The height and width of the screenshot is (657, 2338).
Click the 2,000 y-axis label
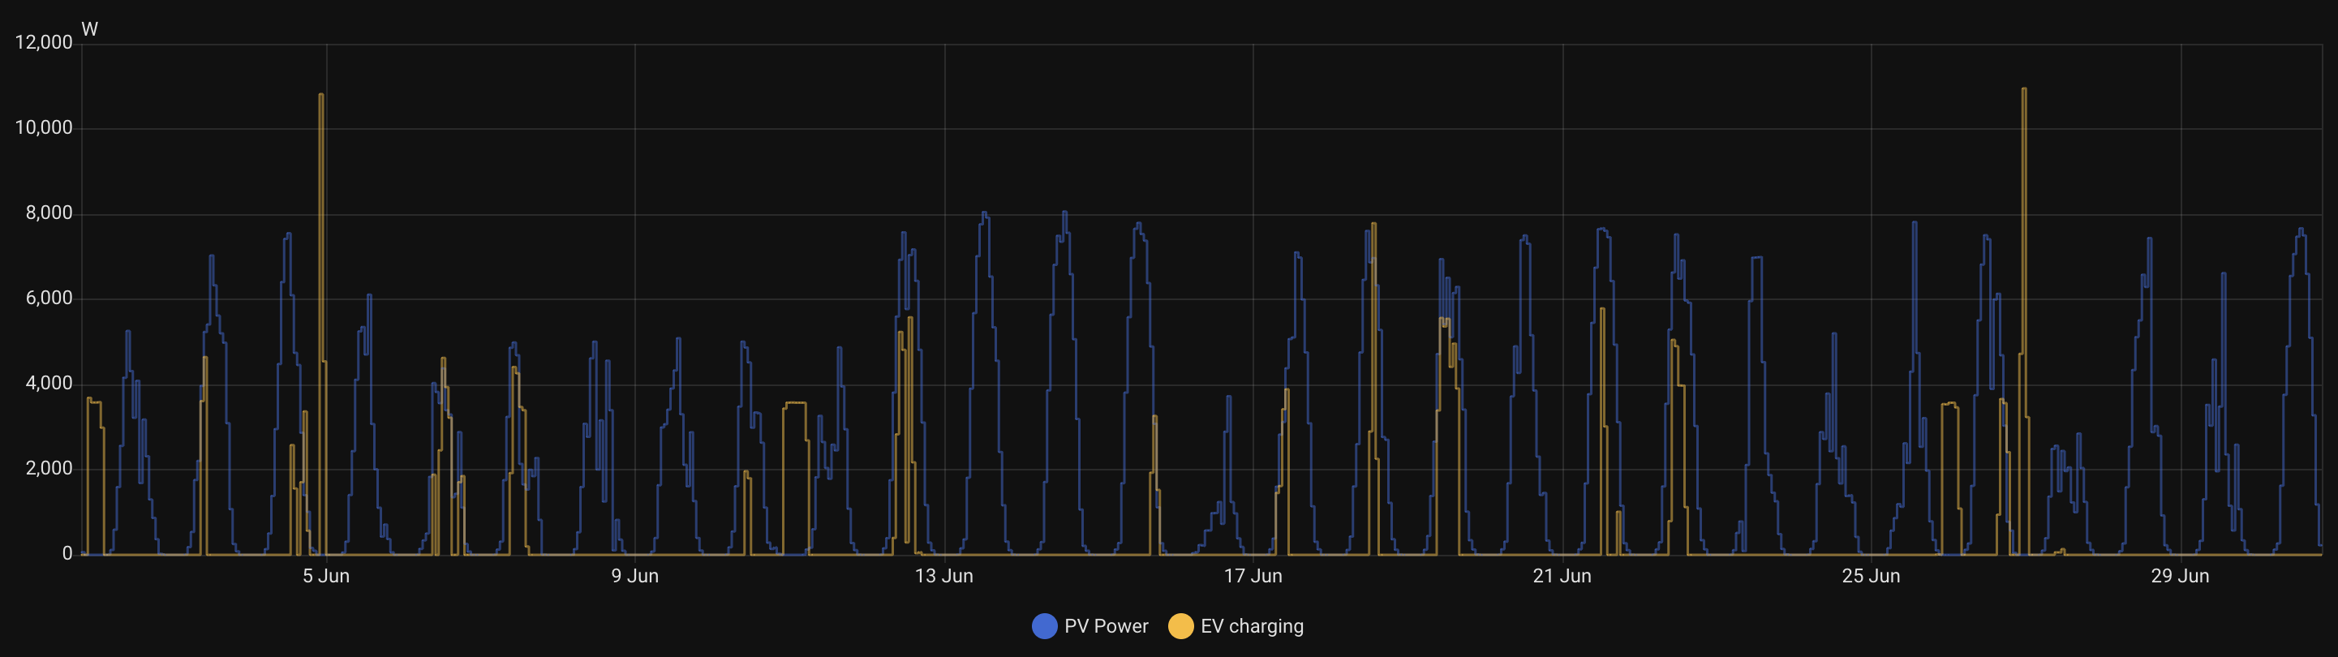(x=49, y=468)
